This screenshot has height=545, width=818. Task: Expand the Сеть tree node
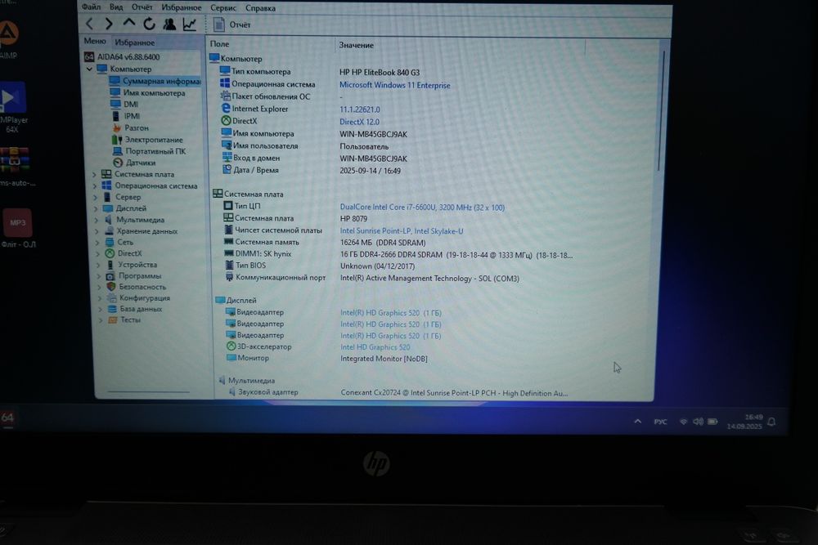coord(97,243)
